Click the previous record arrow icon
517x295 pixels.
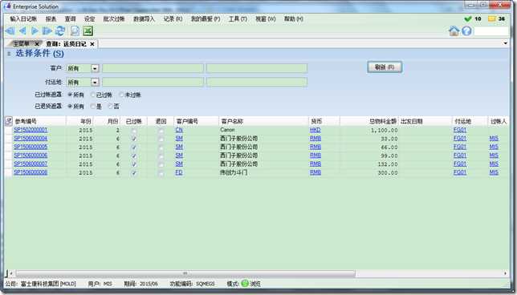[22, 31]
